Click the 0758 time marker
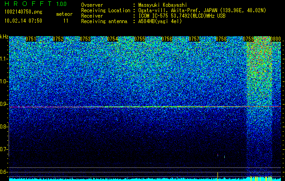The width and height of the screenshot is (285, 181). 221,39
